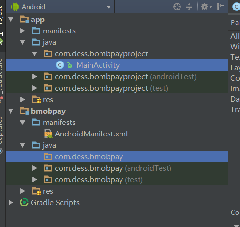This screenshot has width=240, height=227.
Task: Collapse the app java folder
Action: tap(23, 42)
